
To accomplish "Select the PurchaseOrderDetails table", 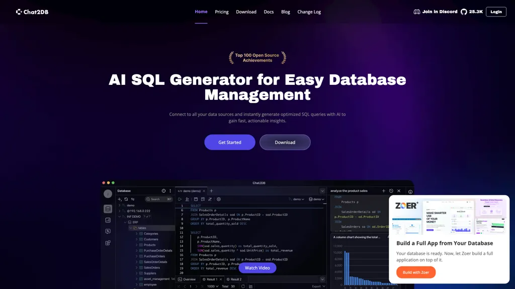I will click(x=158, y=251).
